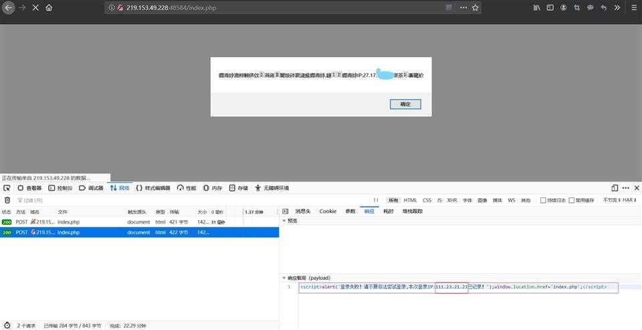This screenshot has width=642, height=330.
Task: Open the 查看器 Inspector tab
Action: tap(29, 188)
